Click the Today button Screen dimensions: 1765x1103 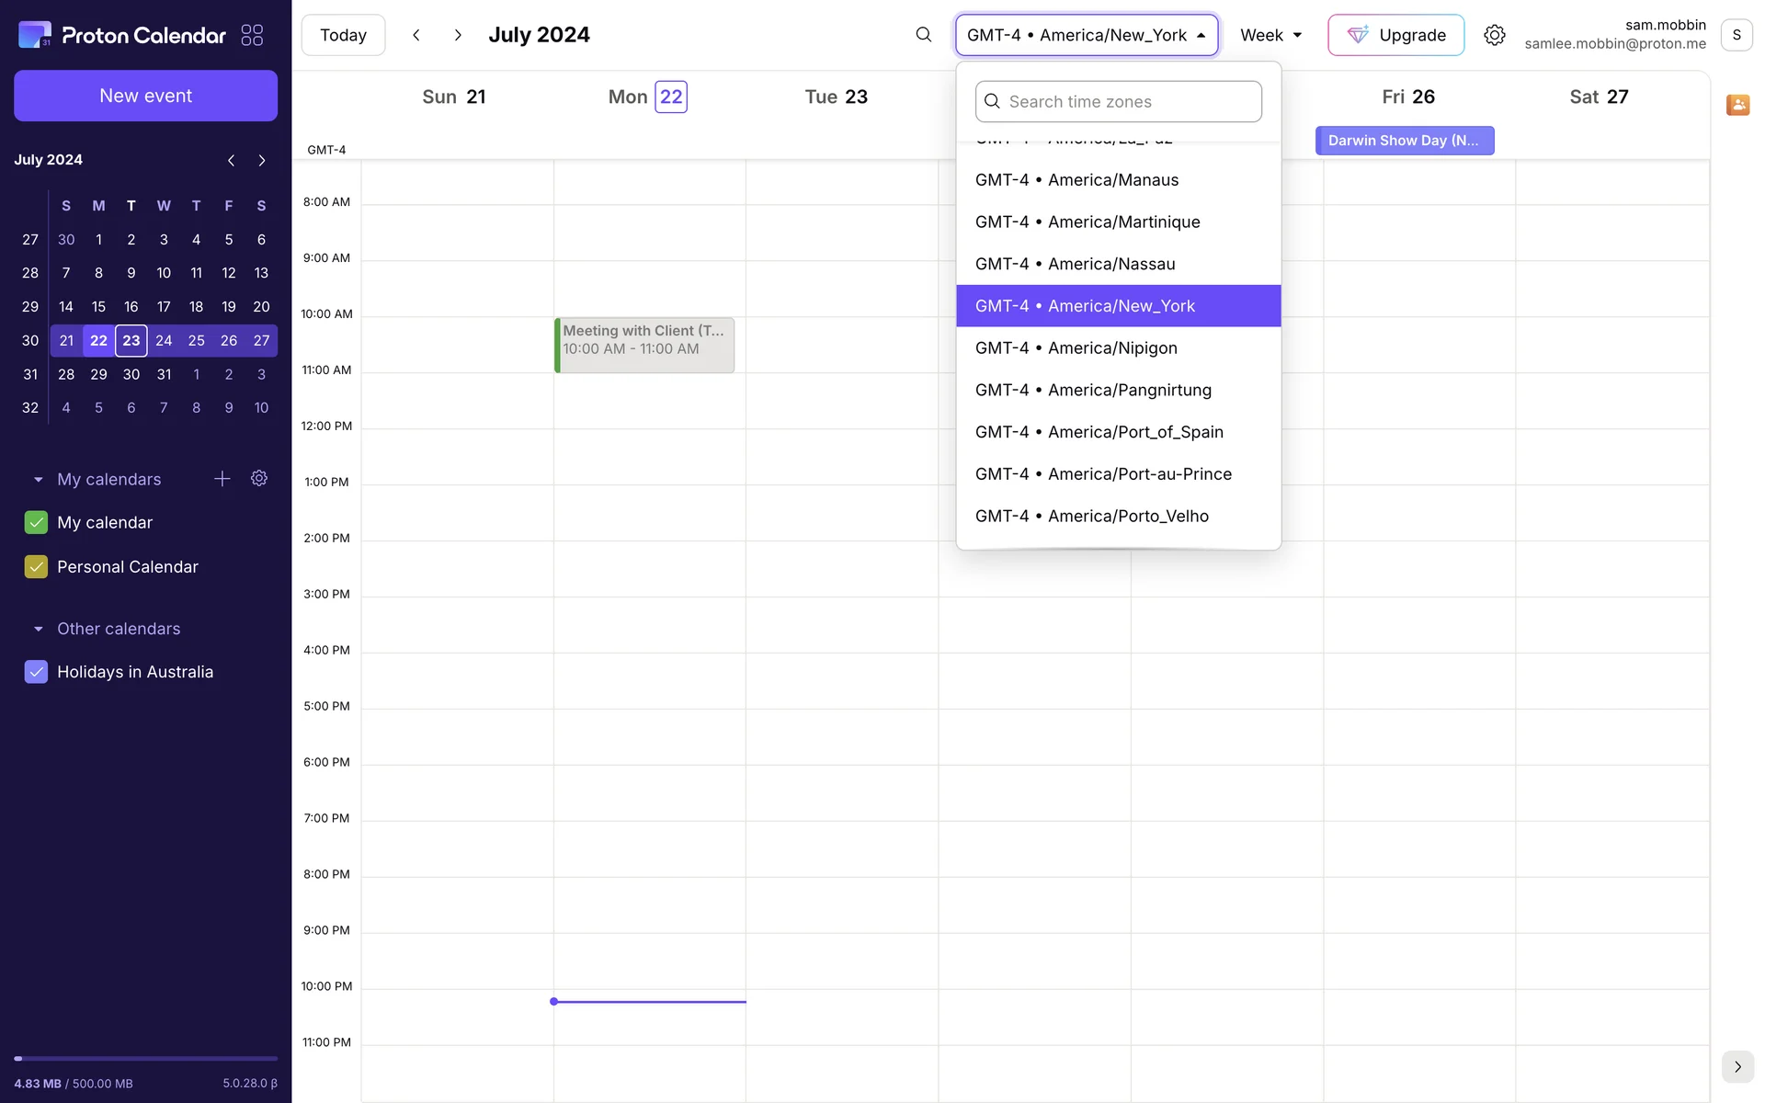pyautogui.click(x=343, y=35)
